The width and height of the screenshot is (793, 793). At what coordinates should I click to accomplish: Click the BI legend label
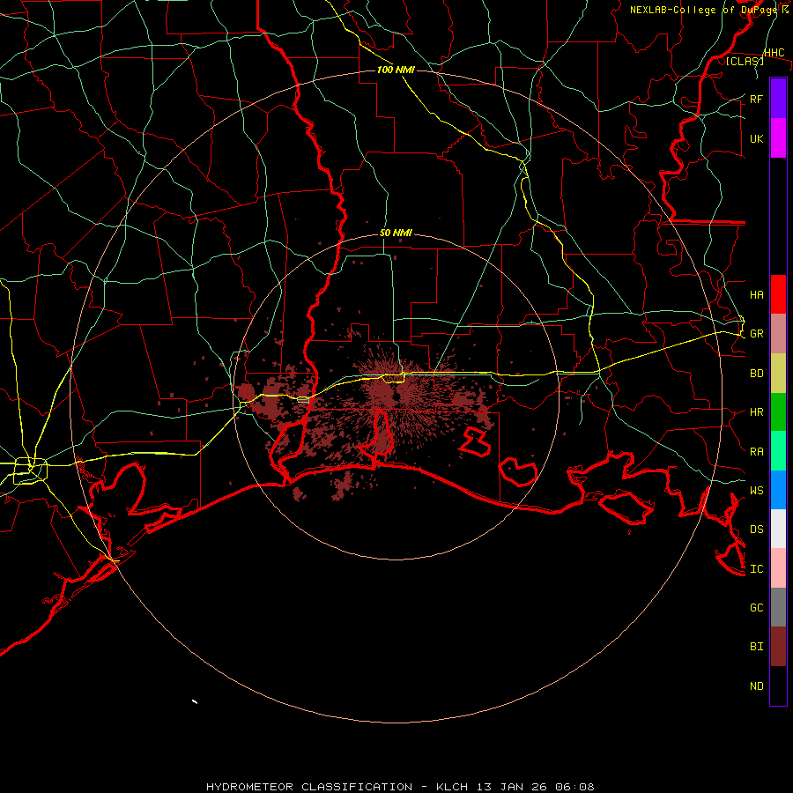(x=756, y=647)
